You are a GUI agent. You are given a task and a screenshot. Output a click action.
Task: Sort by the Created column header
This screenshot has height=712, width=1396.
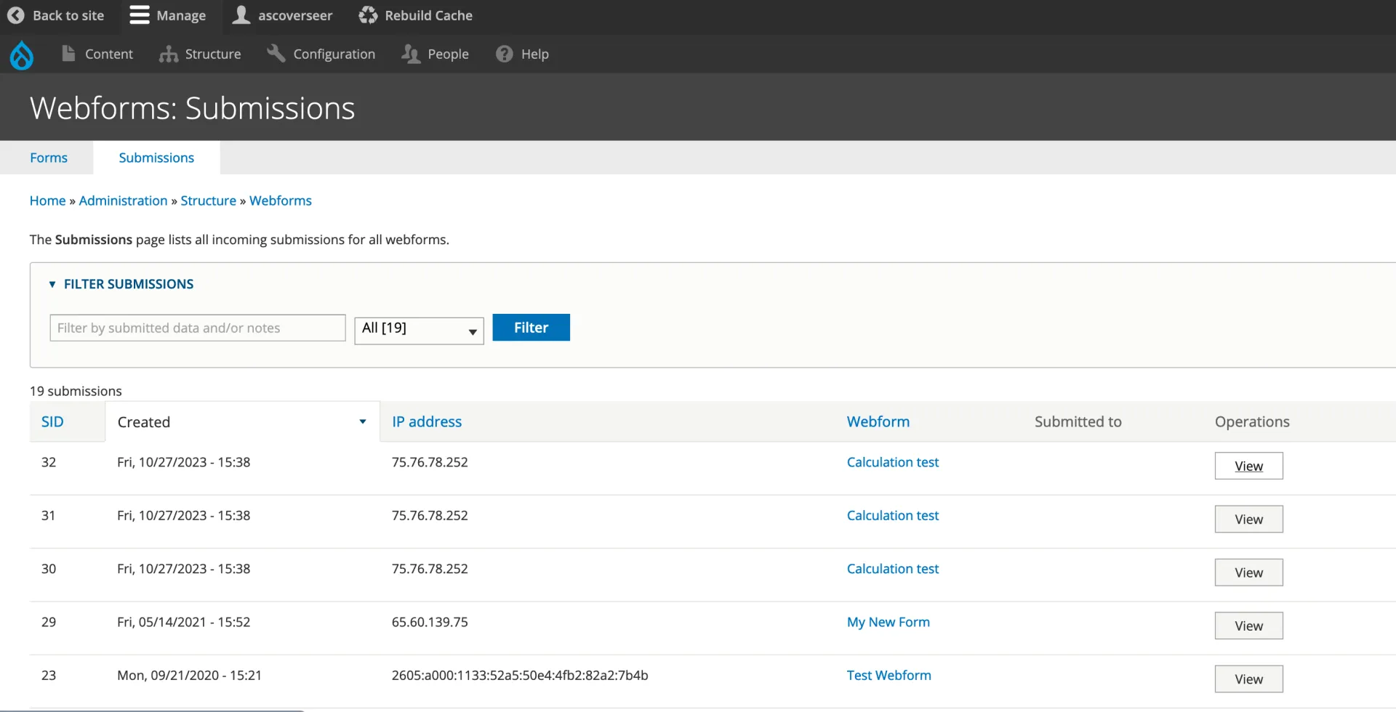[242, 422]
